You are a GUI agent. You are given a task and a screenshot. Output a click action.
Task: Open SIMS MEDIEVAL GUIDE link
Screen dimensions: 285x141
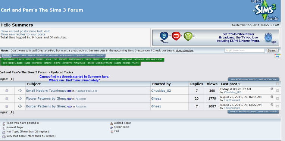pyautogui.click(x=13, y=63)
